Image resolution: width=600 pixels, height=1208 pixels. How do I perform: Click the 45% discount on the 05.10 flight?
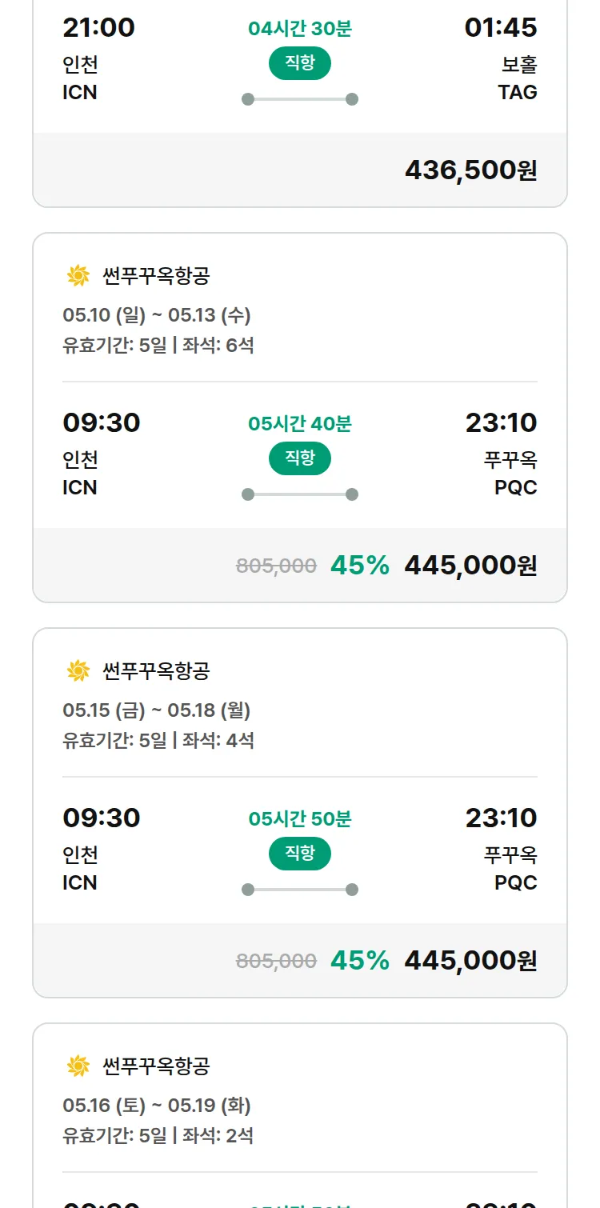[x=360, y=566]
